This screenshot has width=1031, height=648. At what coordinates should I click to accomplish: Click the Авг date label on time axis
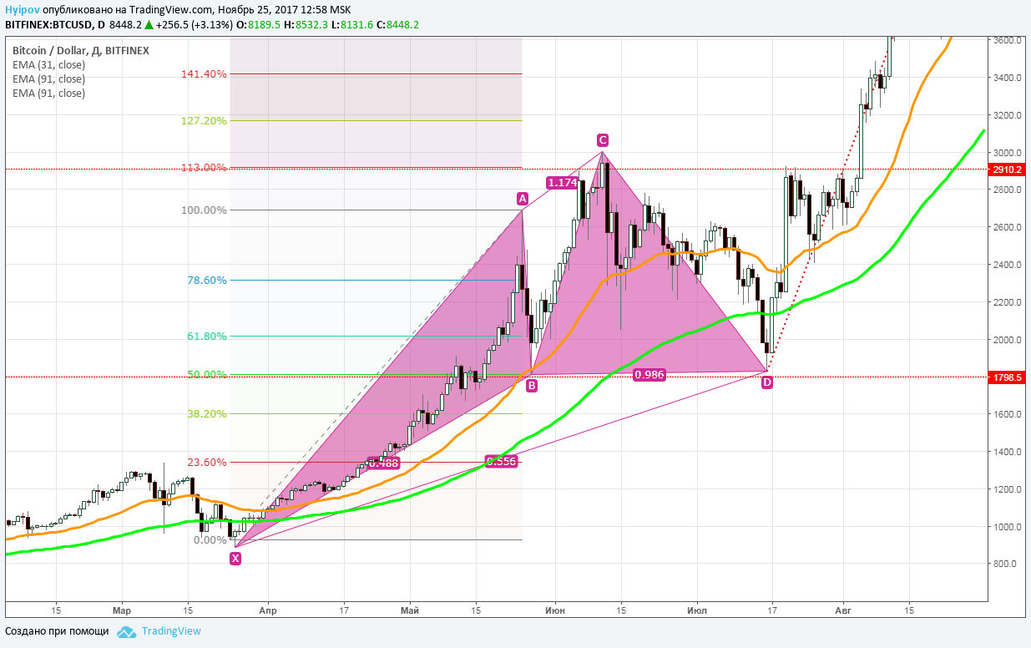pyautogui.click(x=843, y=610)
